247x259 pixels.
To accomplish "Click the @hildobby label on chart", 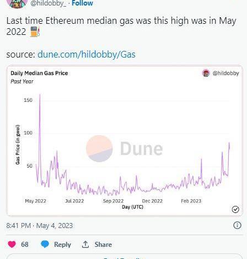I will coord(225,73).
